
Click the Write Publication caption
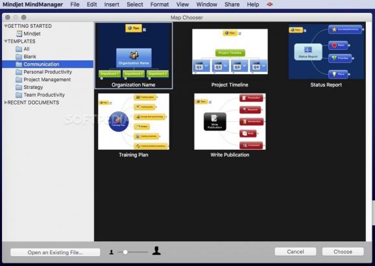[x=230, y=155]
